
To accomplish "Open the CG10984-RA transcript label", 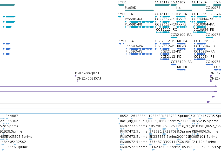I will 204,24.
